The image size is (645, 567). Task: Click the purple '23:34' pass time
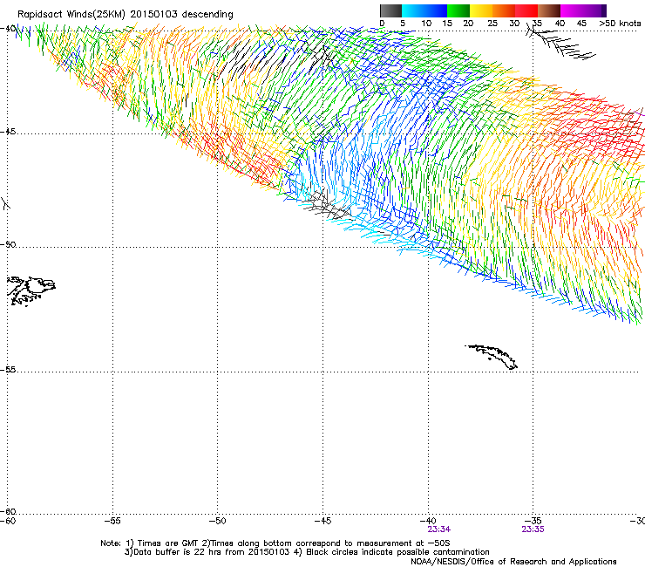pos(439,529)
